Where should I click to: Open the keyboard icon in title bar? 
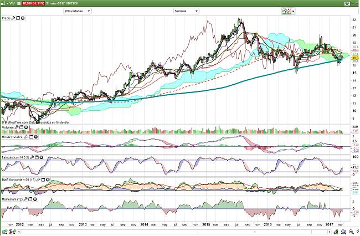[x=347, y=3]
